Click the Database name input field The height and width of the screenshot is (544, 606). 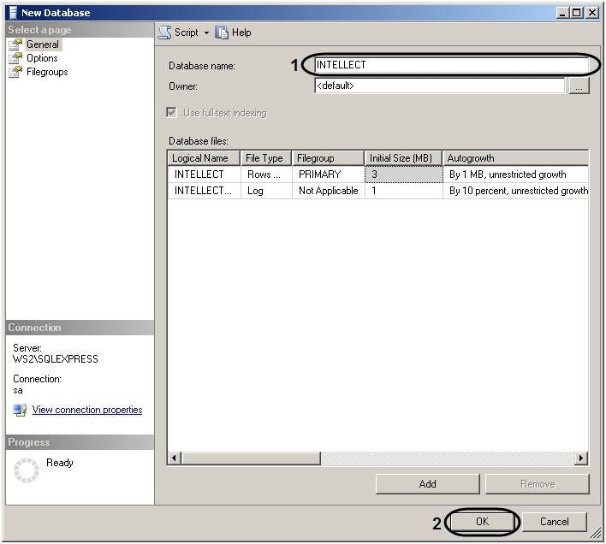click(452, 65)
